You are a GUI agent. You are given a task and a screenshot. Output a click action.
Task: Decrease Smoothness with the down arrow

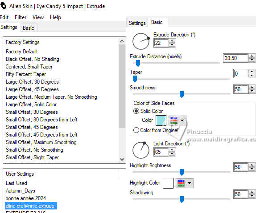point(252,91)
